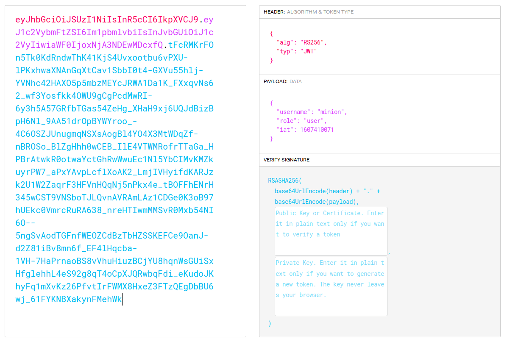Click the "role": "user" payload line

(x=301, y=121)
